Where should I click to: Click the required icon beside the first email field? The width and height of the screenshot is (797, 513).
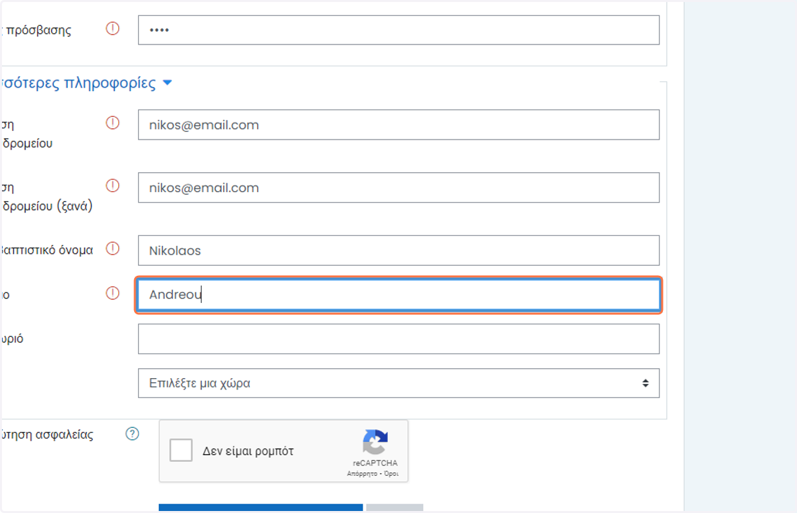[113, 123]
